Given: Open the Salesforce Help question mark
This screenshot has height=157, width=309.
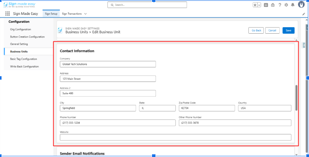Looking at the screenshot, I should point(280,5).
